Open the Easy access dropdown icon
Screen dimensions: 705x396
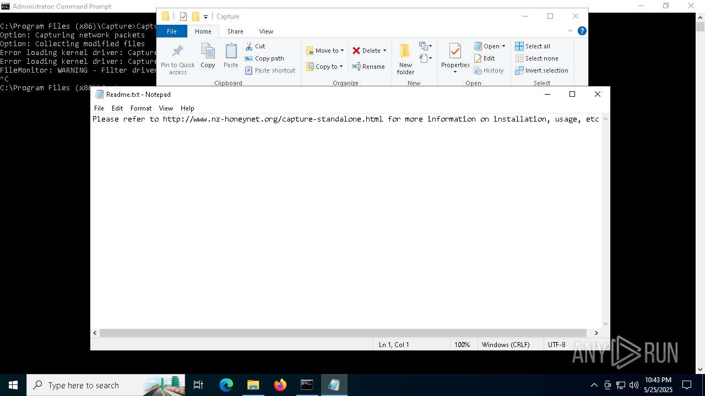[x=426, y=58]
